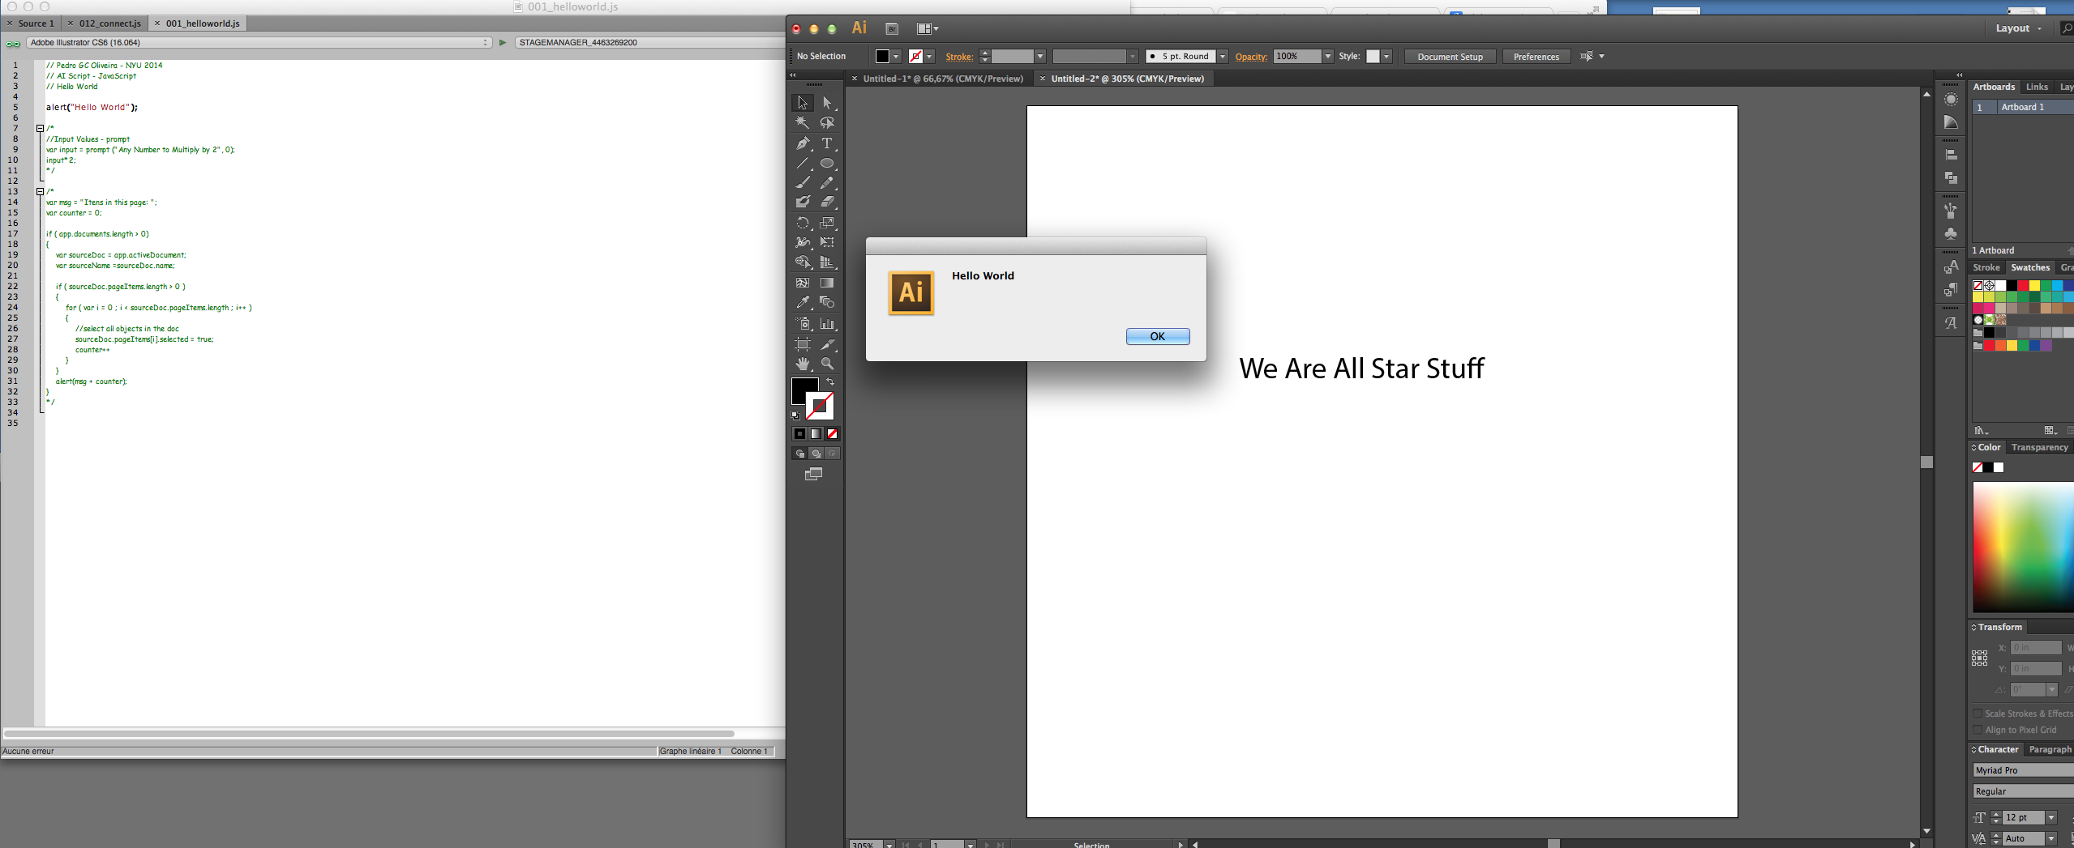The height and width of the screenshot is (848, 2074).
Task: Select the Rotate tool
Action: 802,223
